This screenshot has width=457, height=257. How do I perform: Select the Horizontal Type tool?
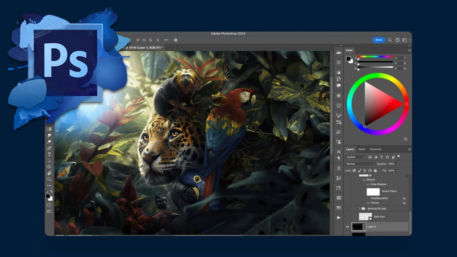click(49, 154)
